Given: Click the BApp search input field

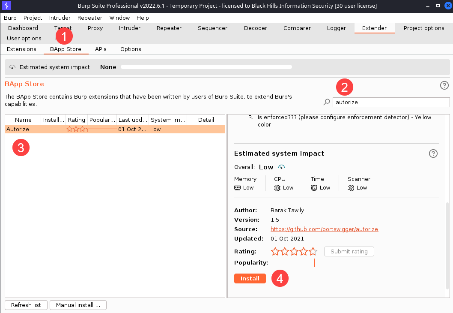Looking at the screenshot, I should (x=390, y=102).
